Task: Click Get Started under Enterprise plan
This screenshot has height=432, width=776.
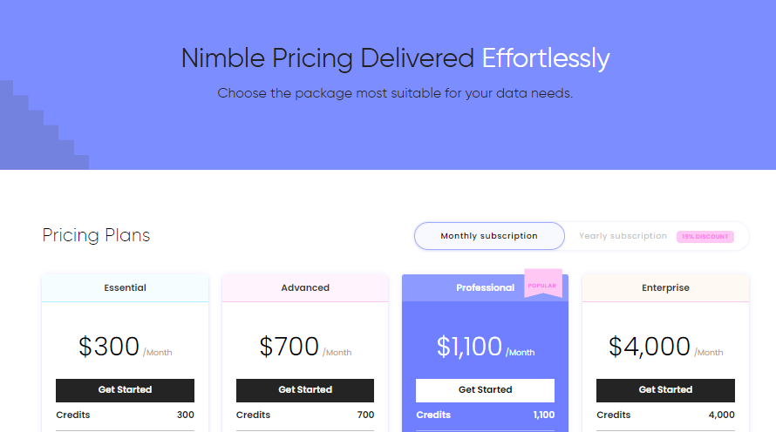Action: click(665, 390)
